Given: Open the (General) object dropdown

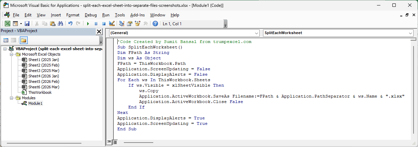Looking at the screenshot, I should (x=184, y=33).
